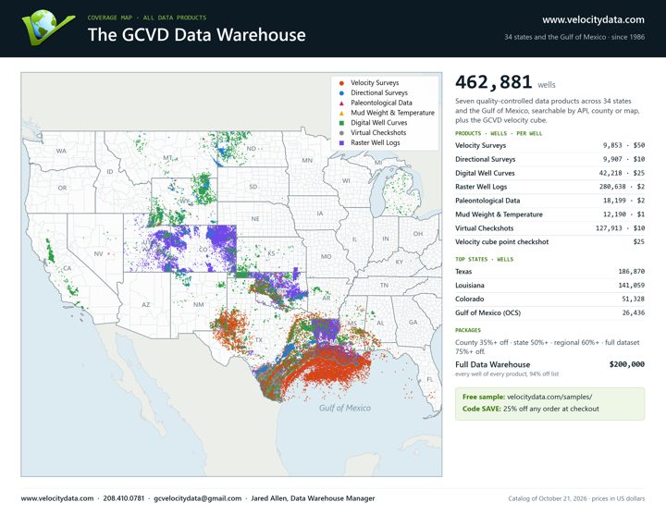Select the Paleontological Data product row
This screenshot has height=514, width=666.
click(x=549, y=201)
